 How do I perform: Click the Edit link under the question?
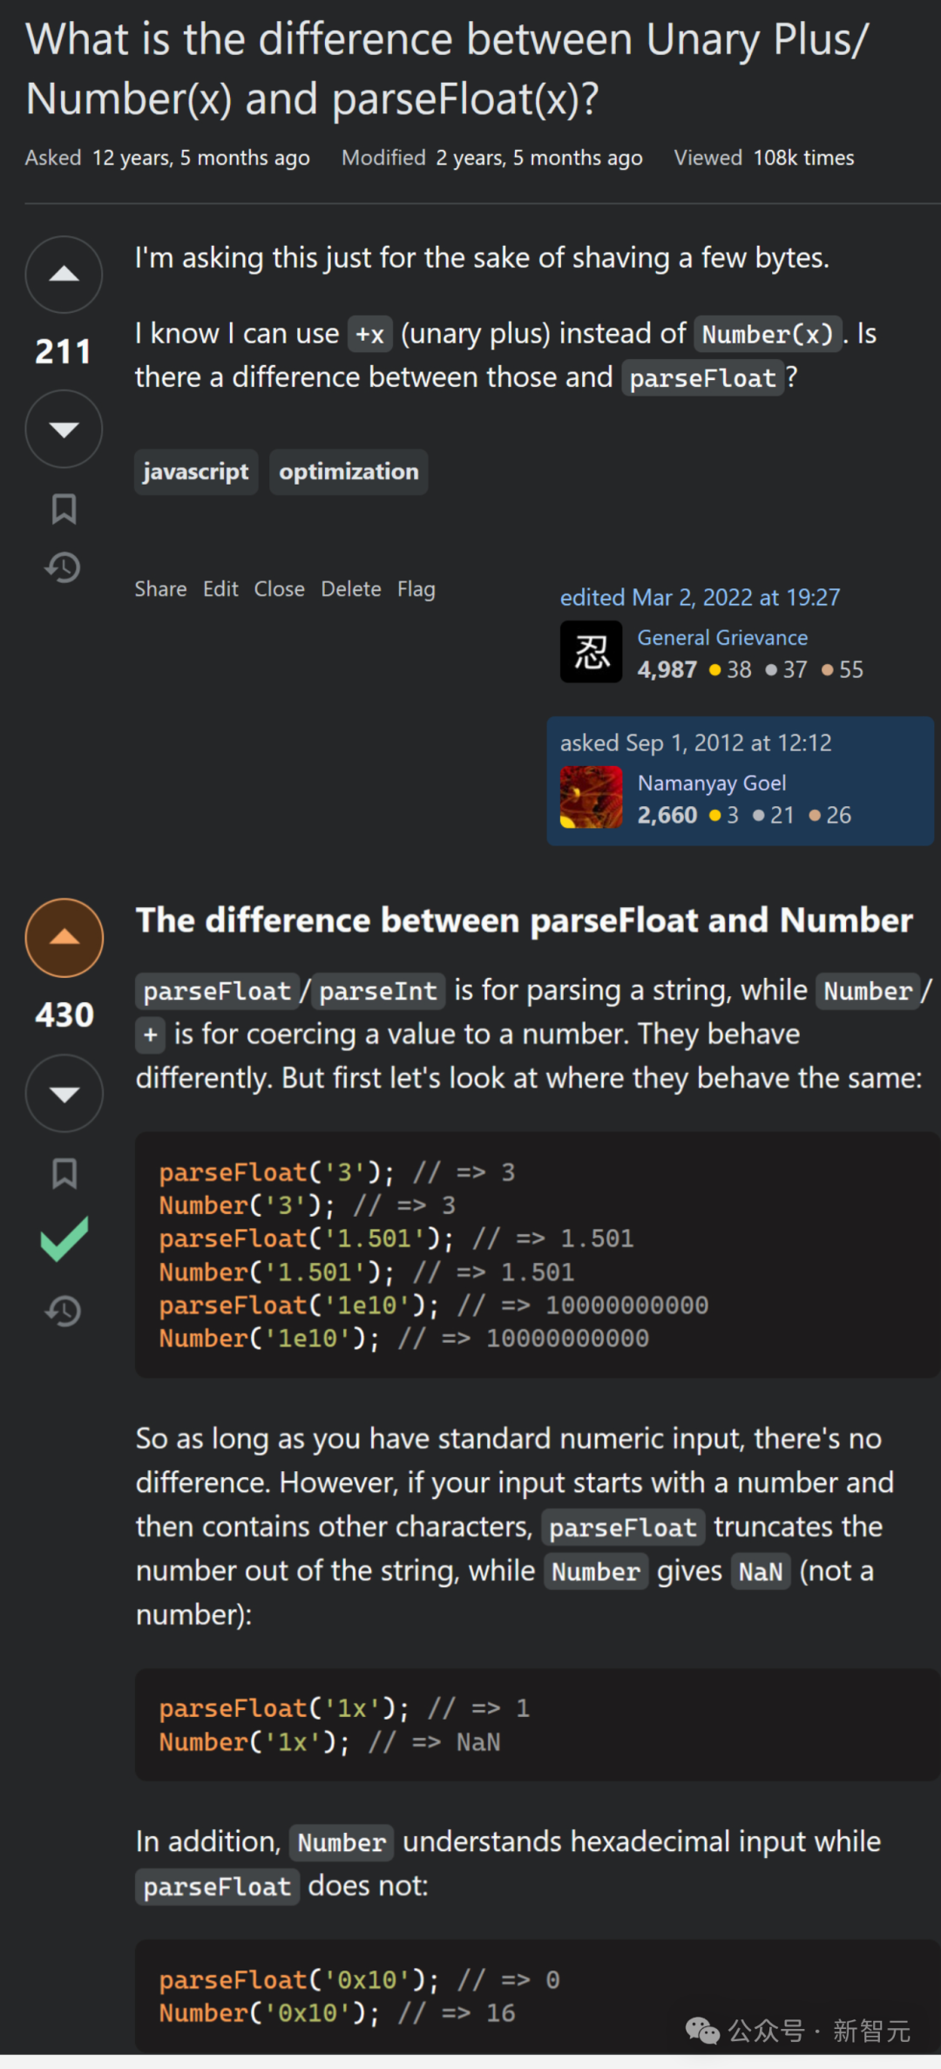tap(220, 589)
